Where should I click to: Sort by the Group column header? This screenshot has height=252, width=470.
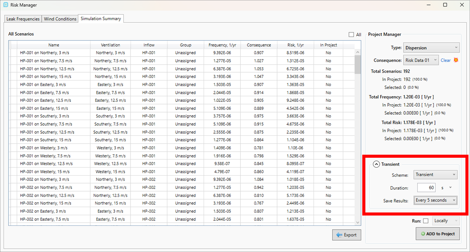point(185,45)
